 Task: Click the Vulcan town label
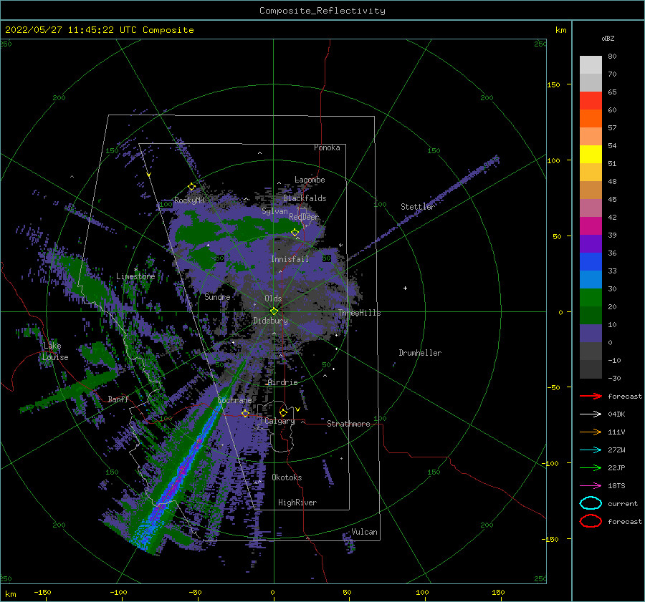(365, 532)
